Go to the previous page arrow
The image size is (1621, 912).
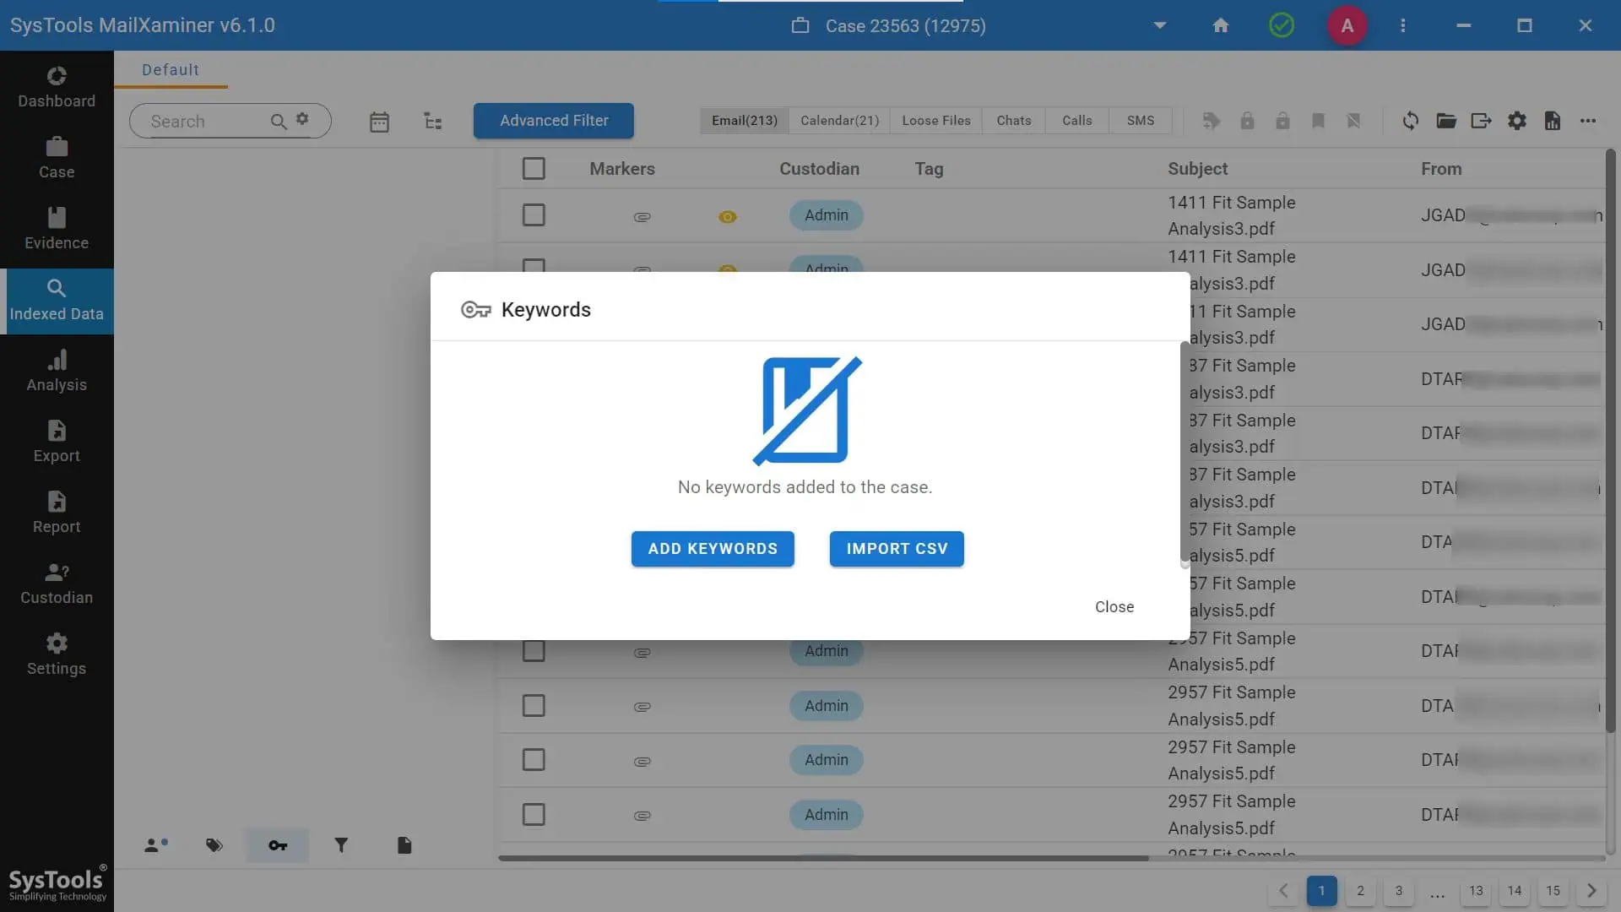point(1283,891)
